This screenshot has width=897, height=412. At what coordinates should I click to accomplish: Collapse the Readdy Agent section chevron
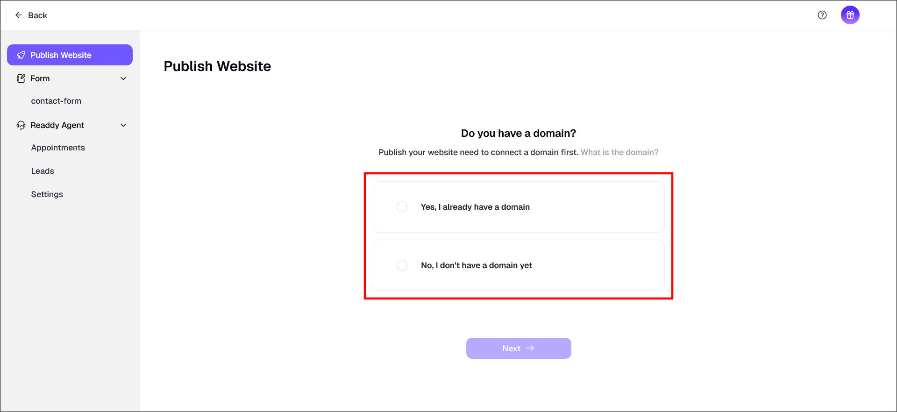123,125
